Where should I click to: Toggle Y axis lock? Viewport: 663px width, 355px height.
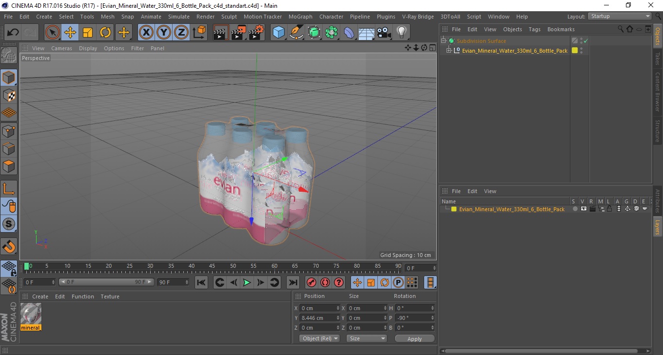click(164, 33)
